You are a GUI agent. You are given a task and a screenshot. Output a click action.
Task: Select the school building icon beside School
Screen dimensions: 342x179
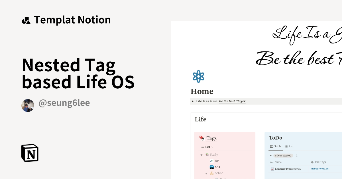point(211,173)
